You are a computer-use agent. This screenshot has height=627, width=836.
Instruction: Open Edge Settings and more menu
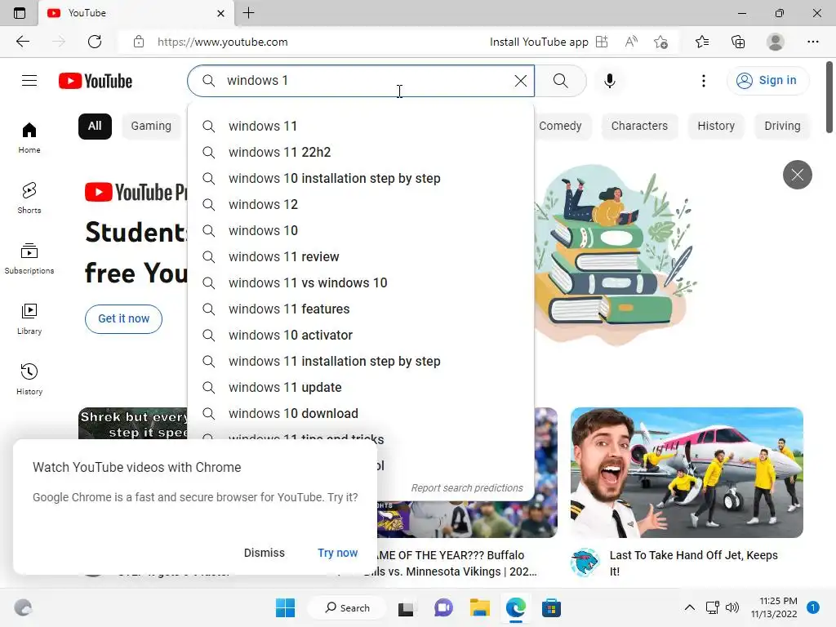(812, 42)
